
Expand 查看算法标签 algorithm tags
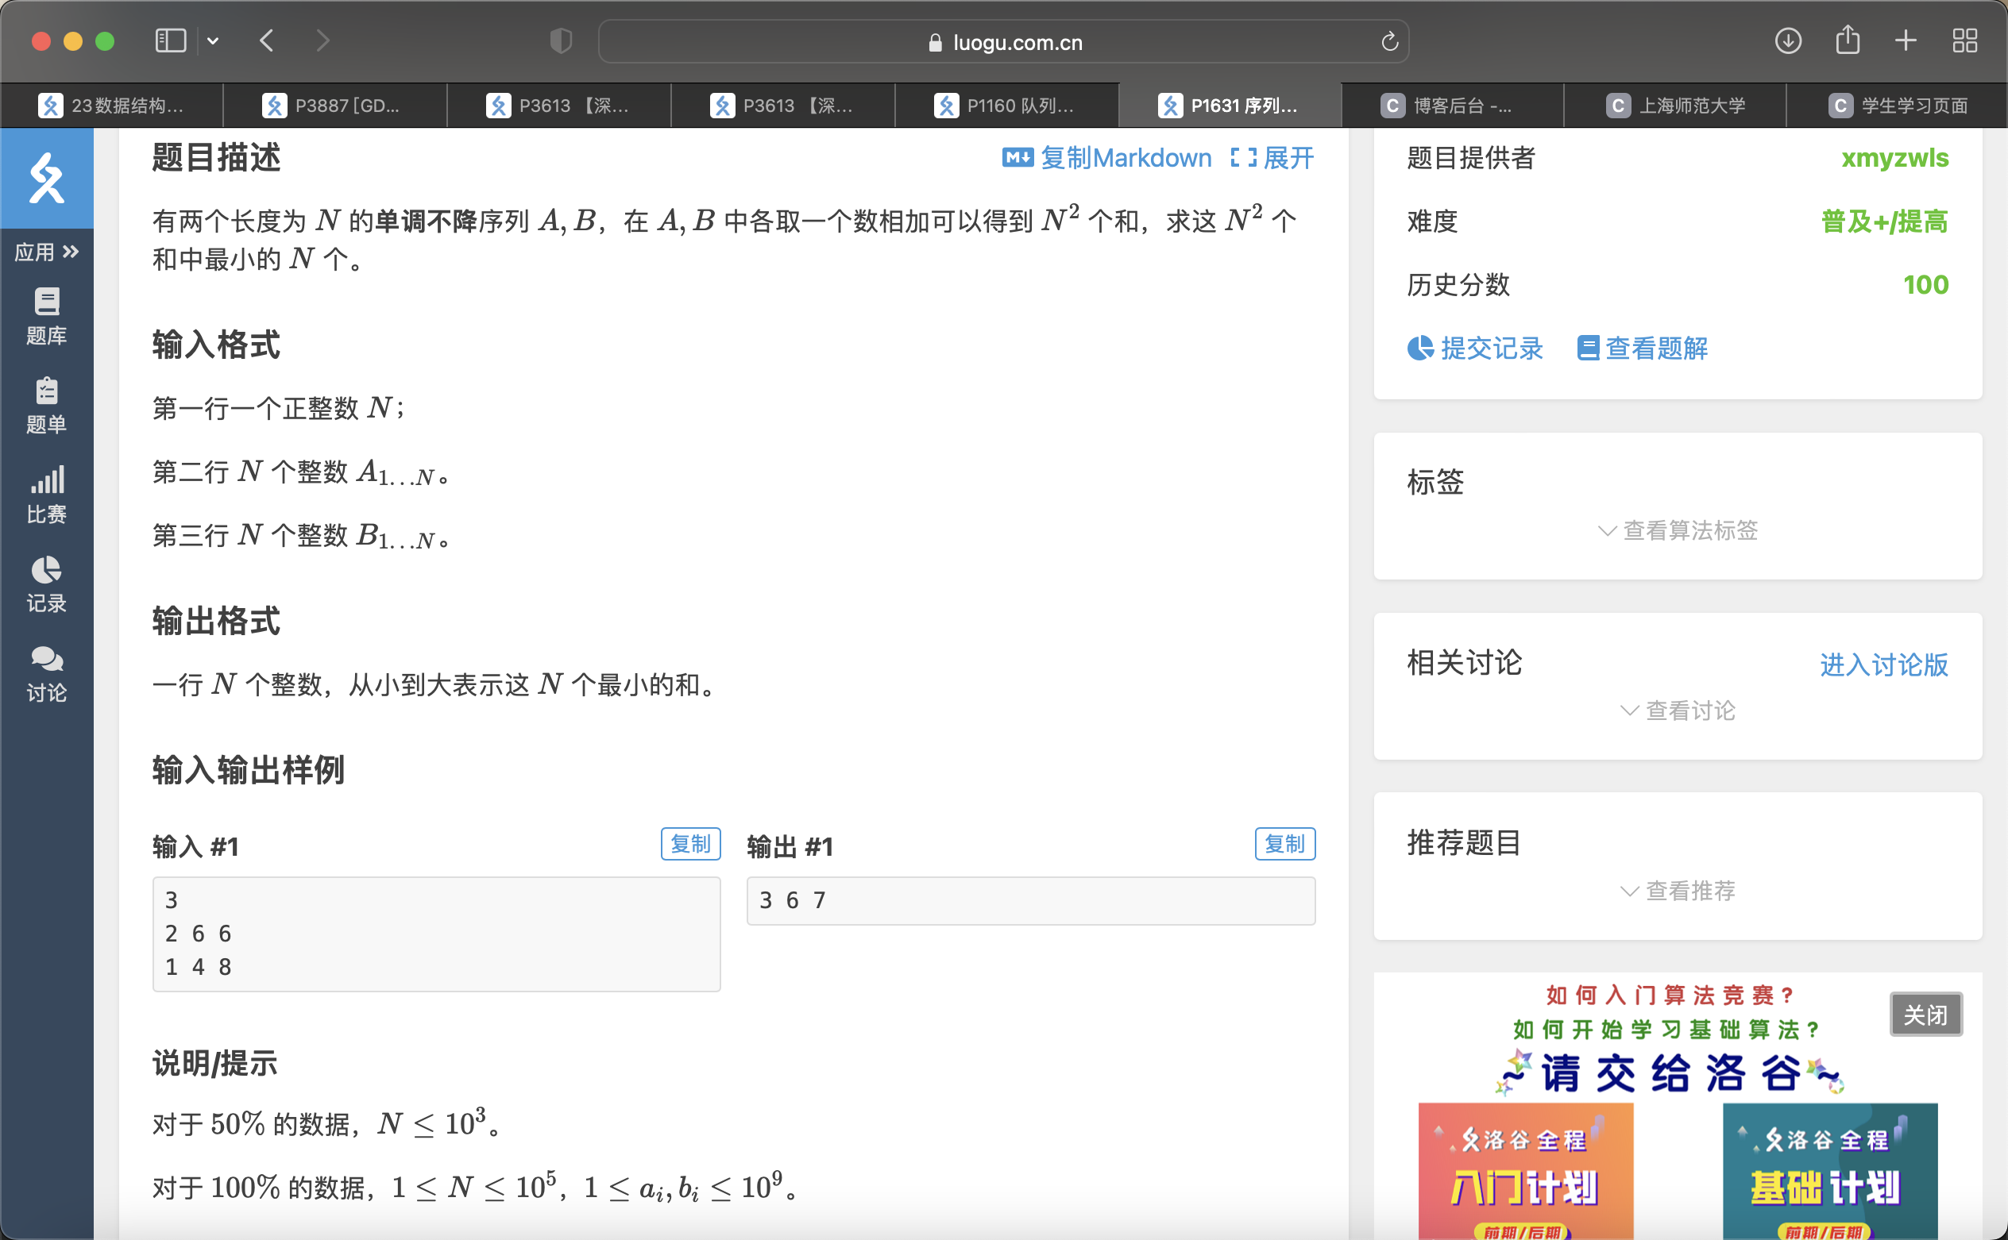pos(1678,530)
